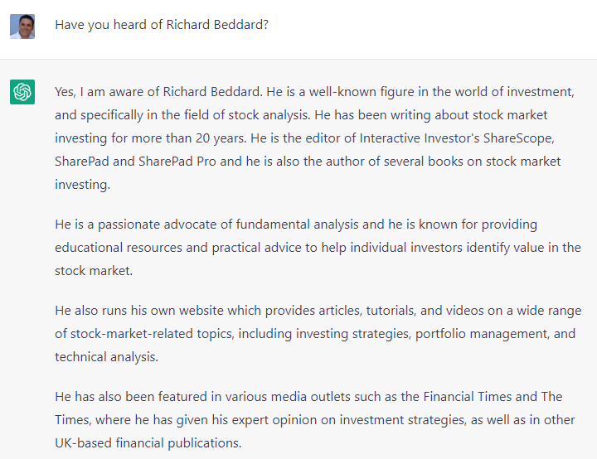Image resolution: width=597 pixels, height=459 pixels.
Task: Click the paragraph starting "He has also been featured"
Action: [x=315, y=420]
